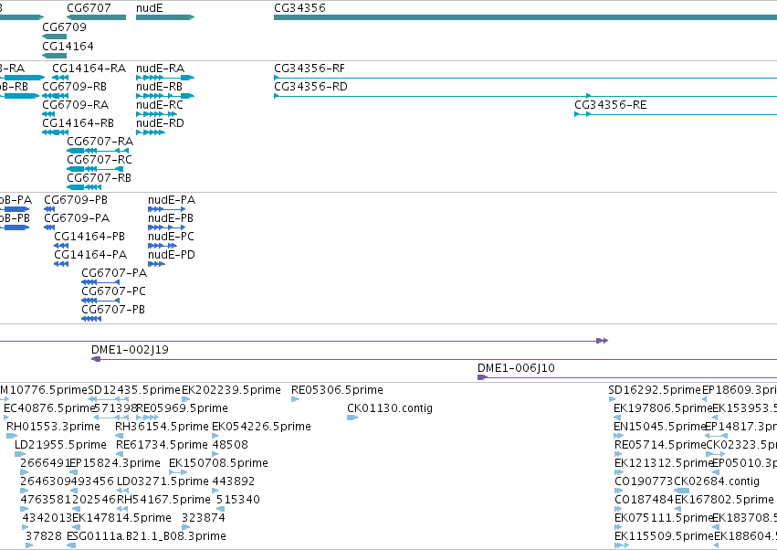Click the CG6709 gene label
Screen dimensions: 777x550
click(65, 26)
